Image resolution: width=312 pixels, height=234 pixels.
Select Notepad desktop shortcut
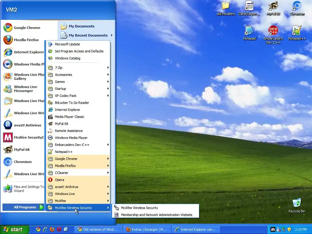[x=249, y=33]
